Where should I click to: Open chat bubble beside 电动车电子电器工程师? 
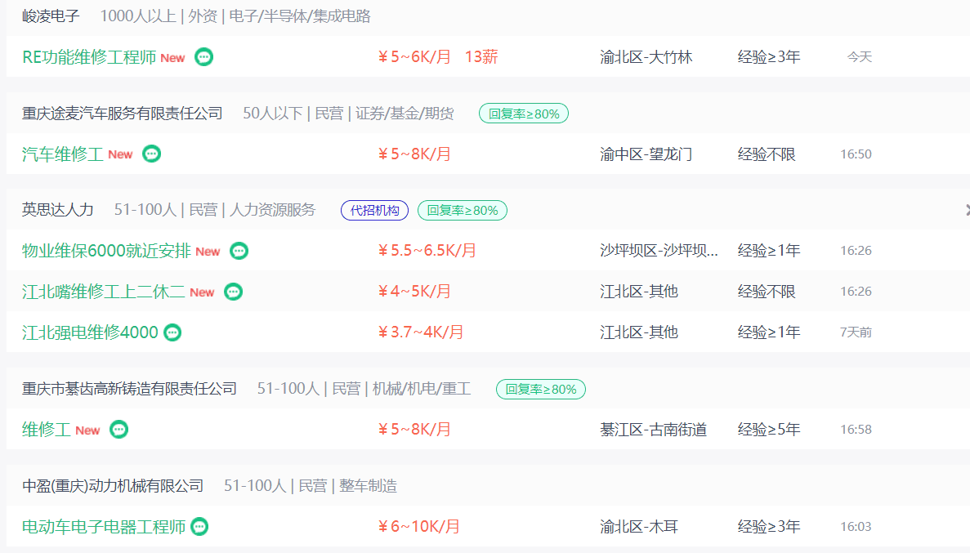click(x=199, y=526)
